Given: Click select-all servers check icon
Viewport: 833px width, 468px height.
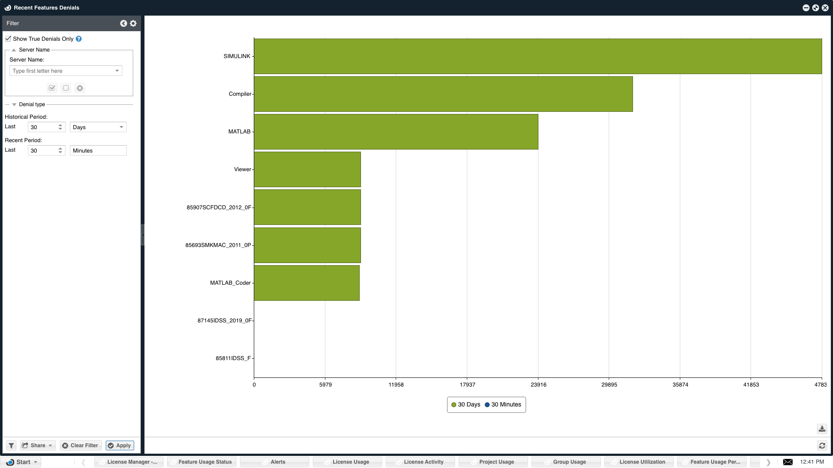Looking at the screenshot, I should point(52,88).
